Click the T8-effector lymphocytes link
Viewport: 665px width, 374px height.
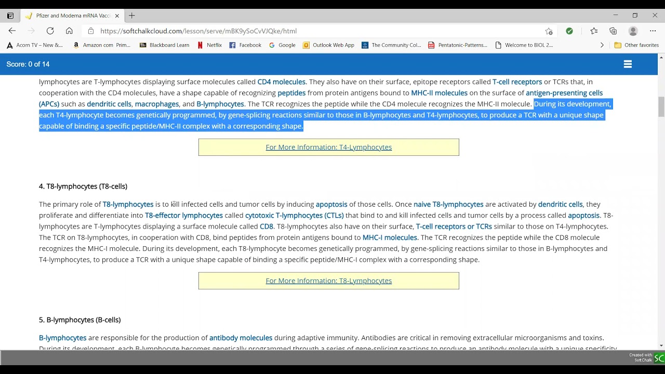(184, 215)
